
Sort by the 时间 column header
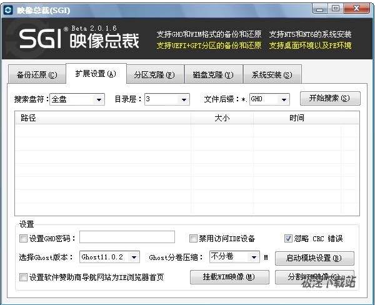296,117
